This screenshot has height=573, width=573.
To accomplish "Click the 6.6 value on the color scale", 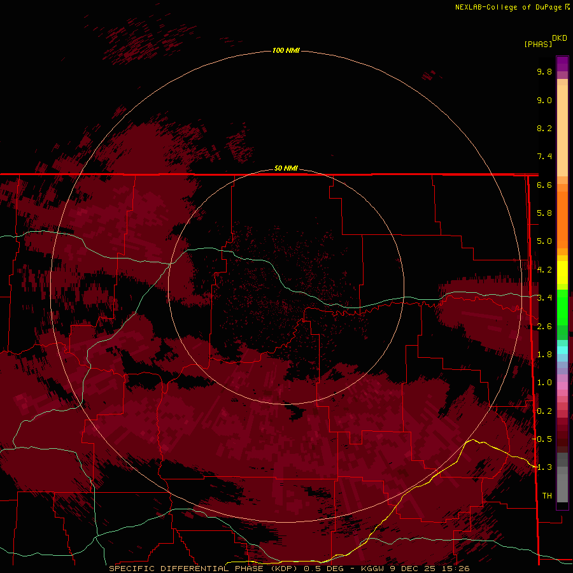I will tap(544, 185).
